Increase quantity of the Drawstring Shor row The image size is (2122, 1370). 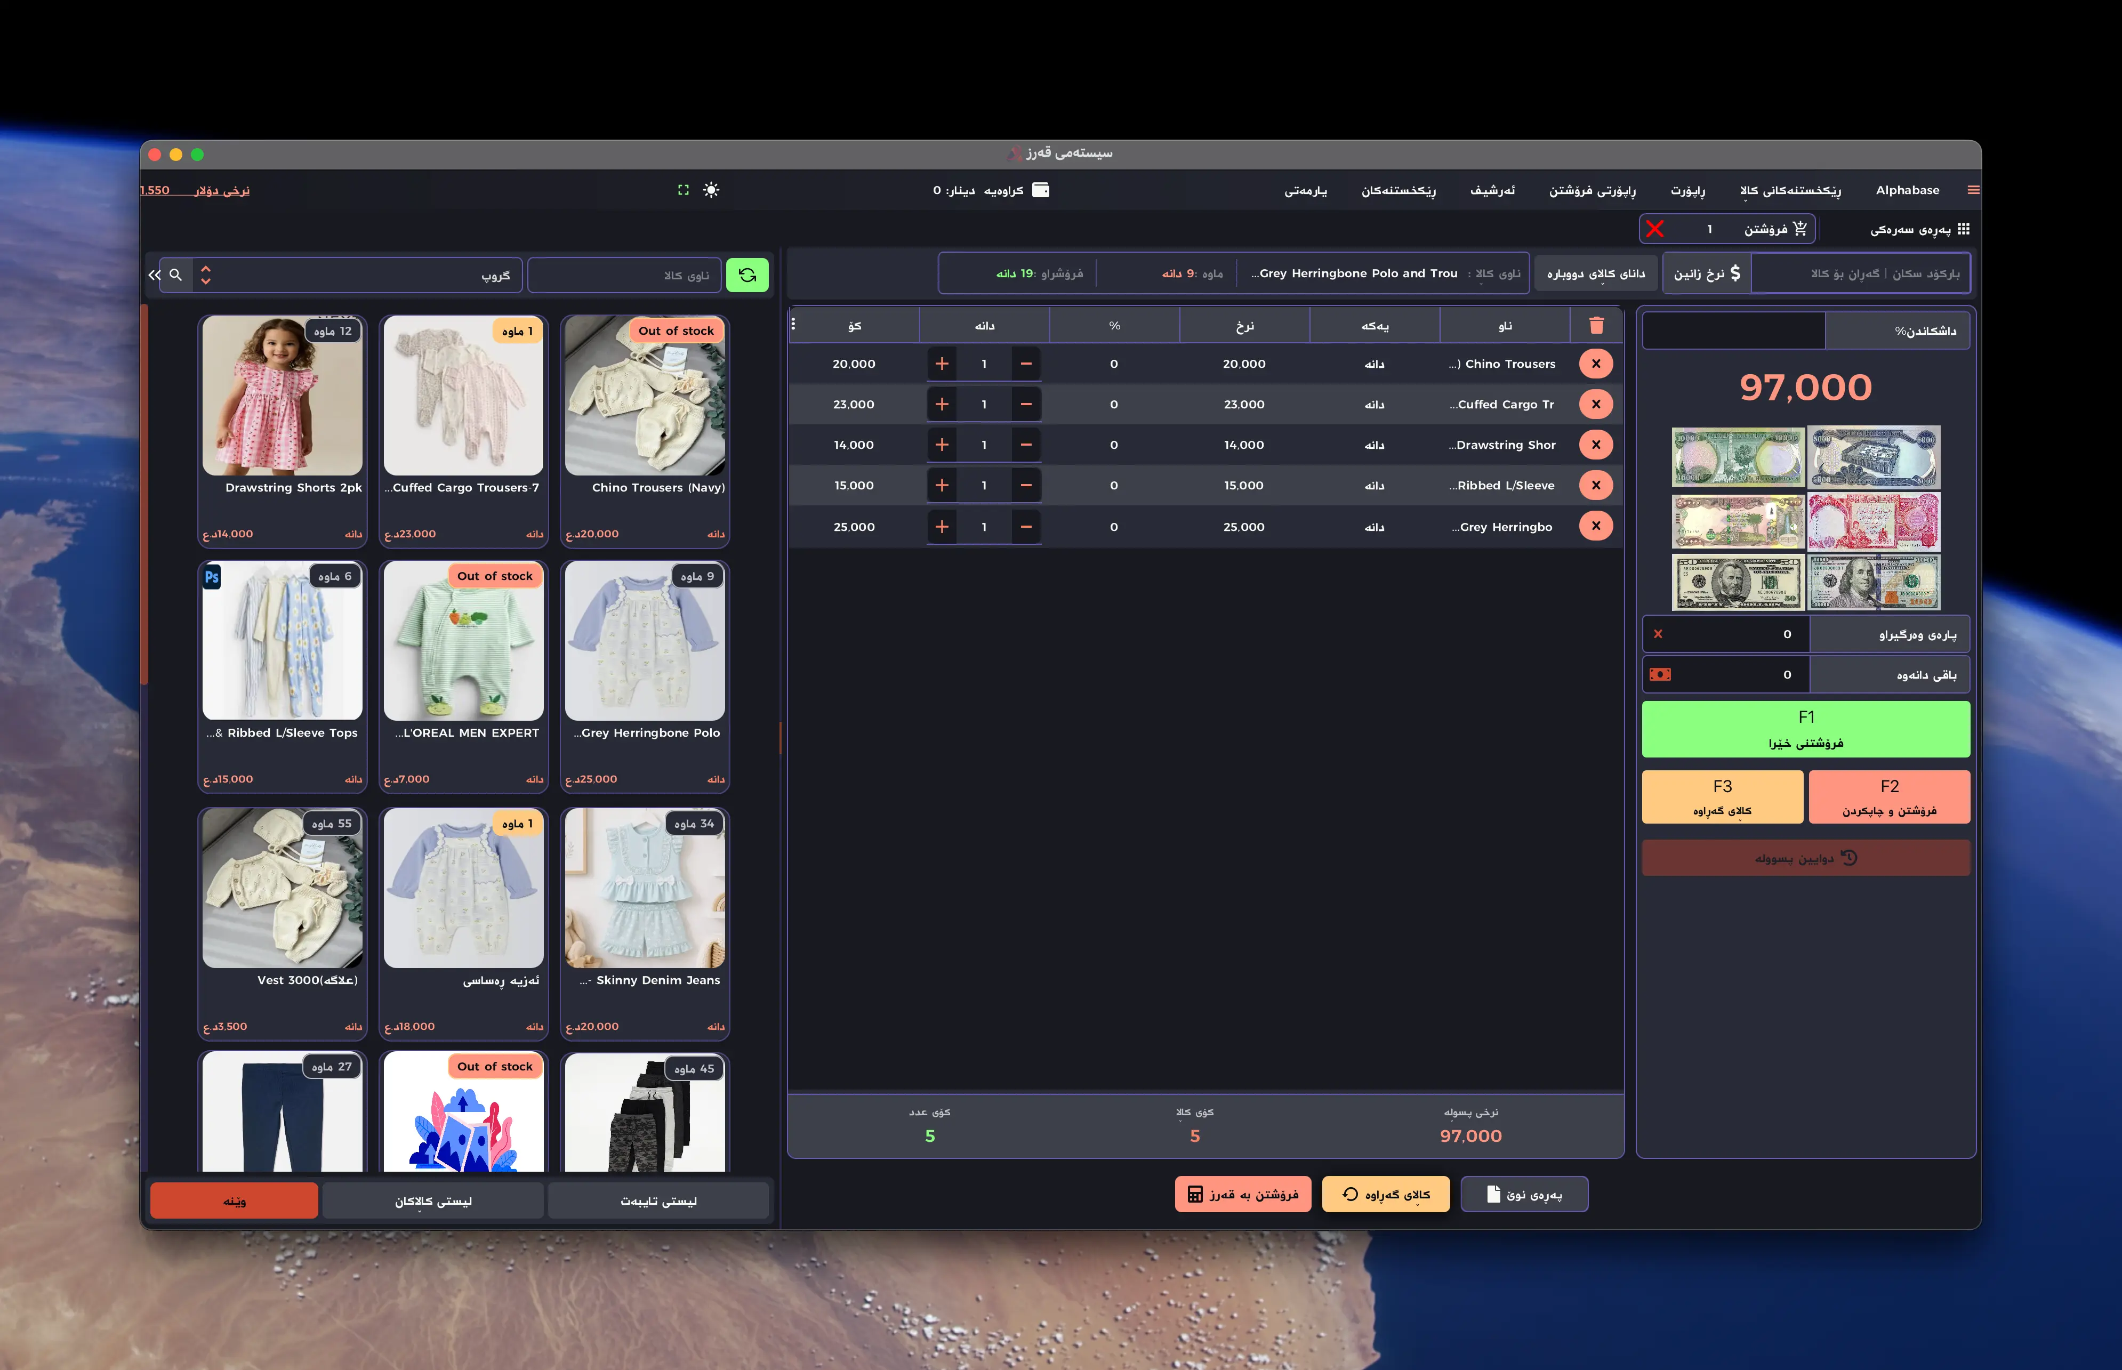(x=942, y=445)
